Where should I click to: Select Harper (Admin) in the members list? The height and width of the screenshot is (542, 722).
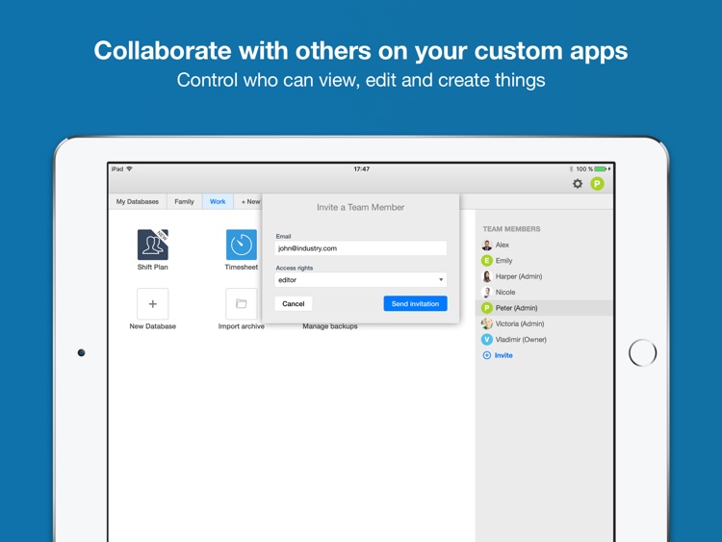point(519,276)
